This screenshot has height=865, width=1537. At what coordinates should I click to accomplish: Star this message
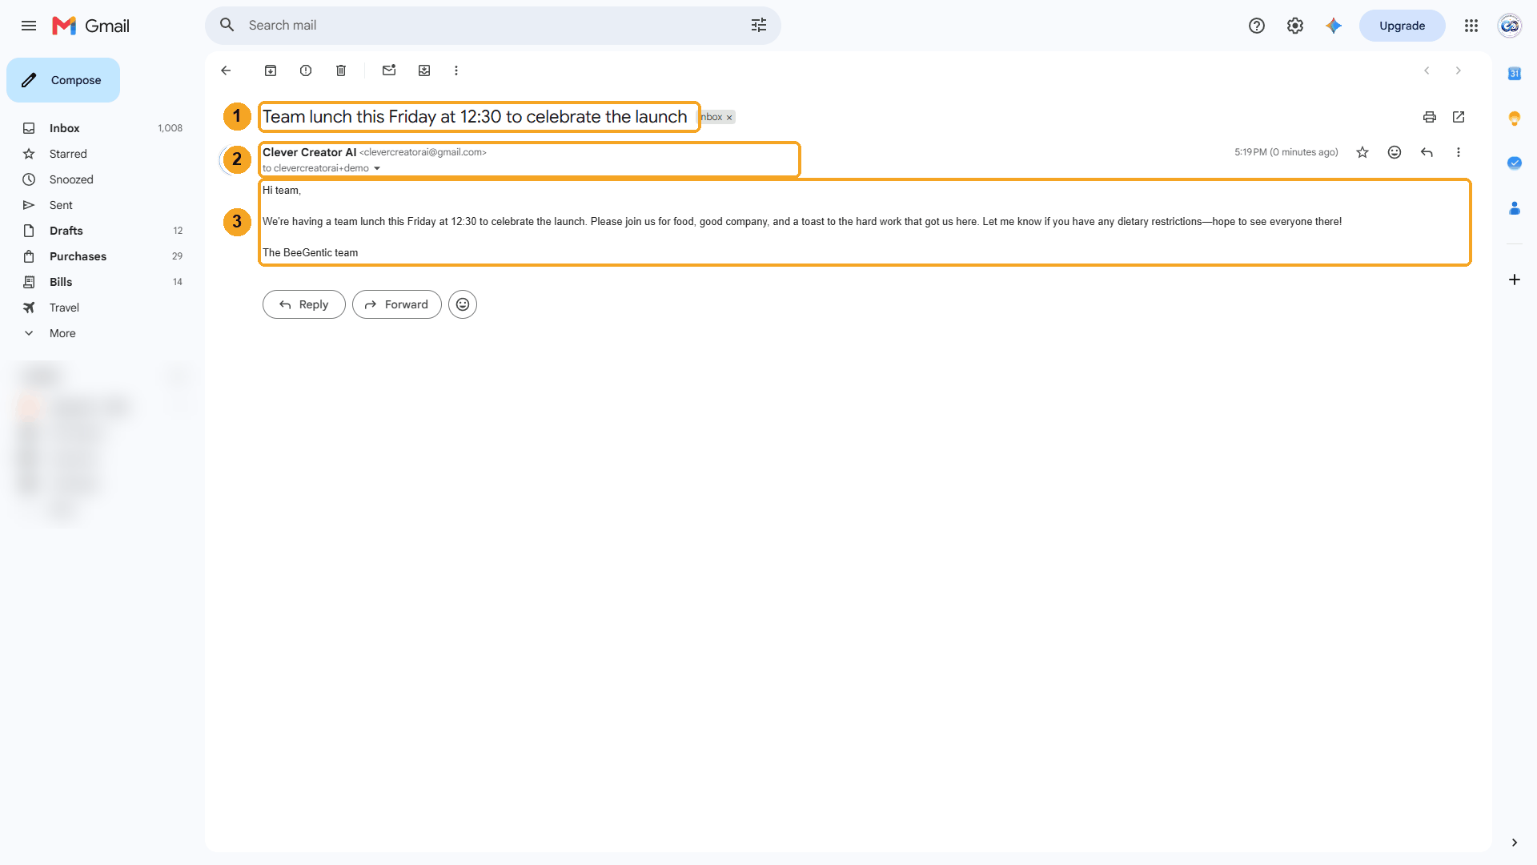pyautogui.click(x=1362, y=152)
